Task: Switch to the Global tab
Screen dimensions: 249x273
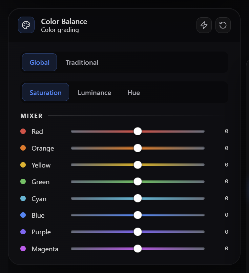Action: 40,62
